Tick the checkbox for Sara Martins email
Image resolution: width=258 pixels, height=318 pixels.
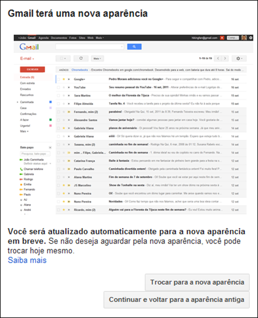click(x=58, y=96)
